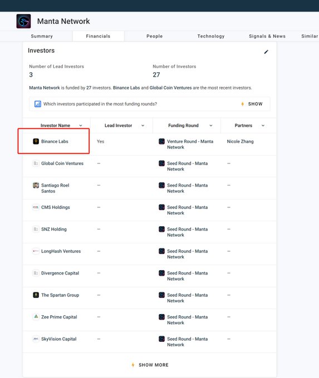Click the Number of Lead Investors value 3
Viewport: 319px width, 378px height.
[x=31, y=74]
